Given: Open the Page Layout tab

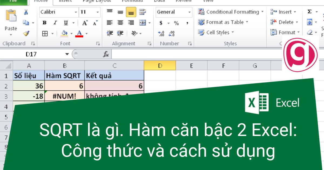Looking at the screenshot, I should pos(97,1).
